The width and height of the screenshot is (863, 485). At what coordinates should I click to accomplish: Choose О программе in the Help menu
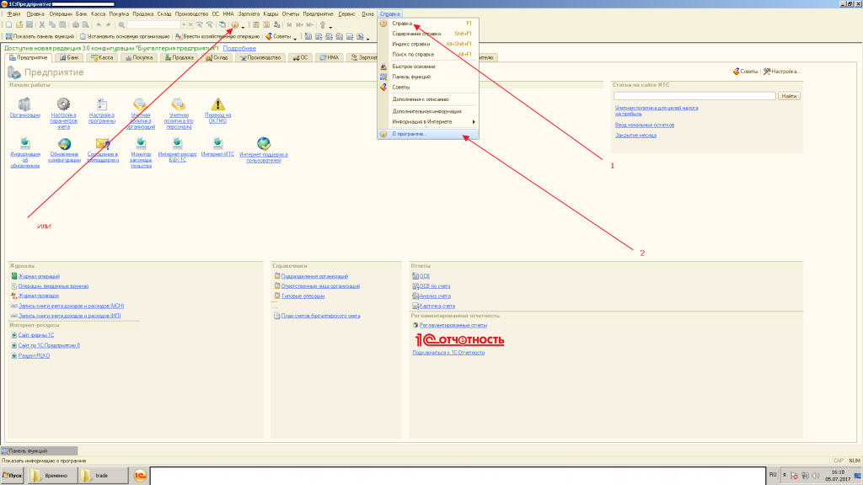(427, 134)
